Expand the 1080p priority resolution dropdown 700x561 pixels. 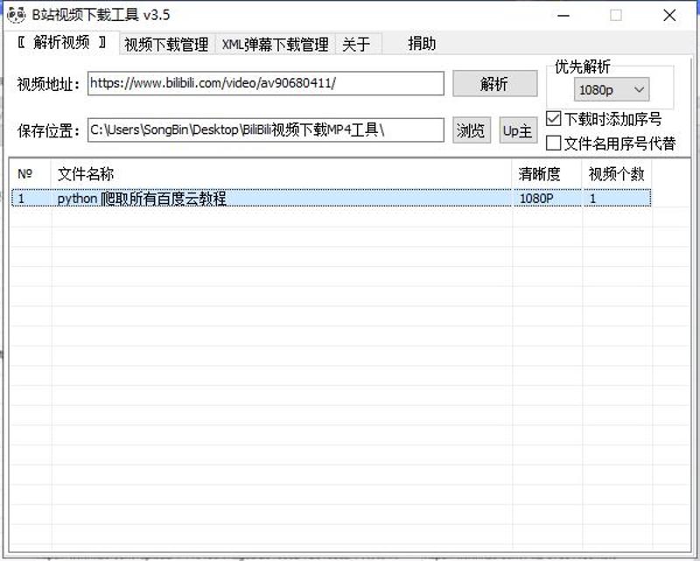[x=612, y=89]
